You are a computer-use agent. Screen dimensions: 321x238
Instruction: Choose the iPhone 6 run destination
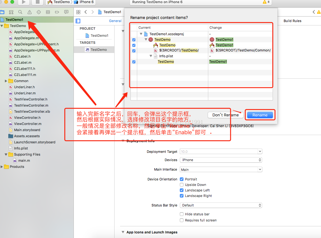84,2
